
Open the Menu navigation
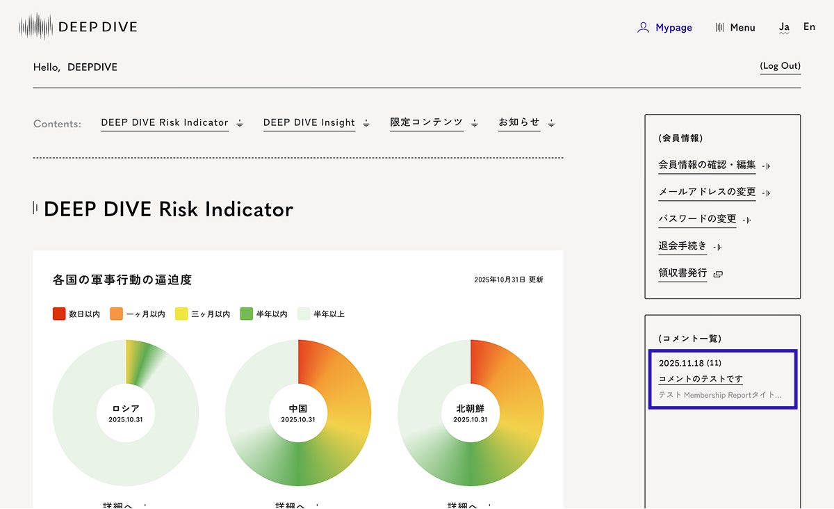pyautogui.click(x=742, y=28)
